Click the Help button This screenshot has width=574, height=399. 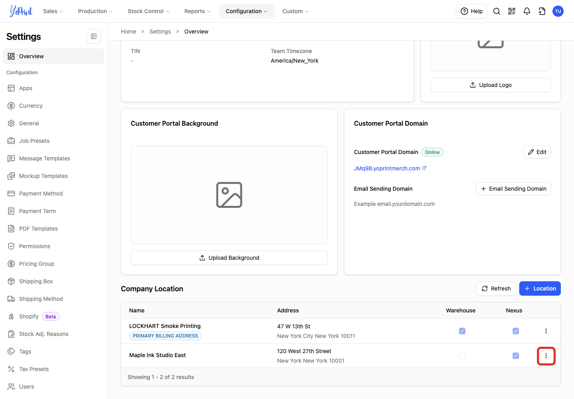pos(472,11)
